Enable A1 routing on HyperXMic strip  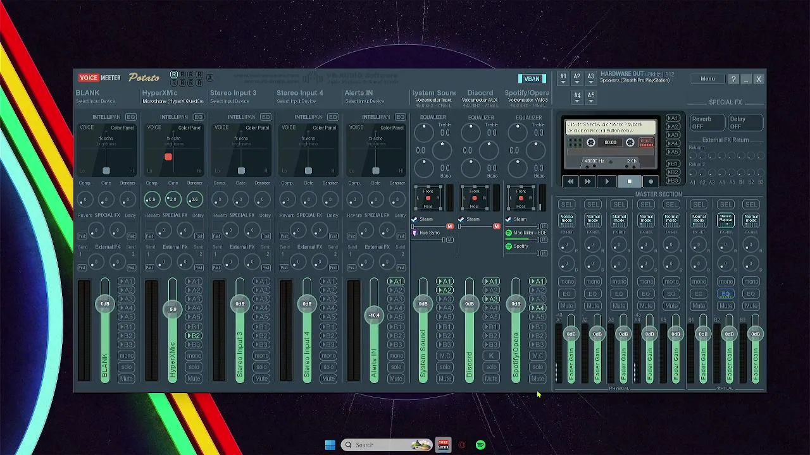pyautogui.click(x=194, y=281)
